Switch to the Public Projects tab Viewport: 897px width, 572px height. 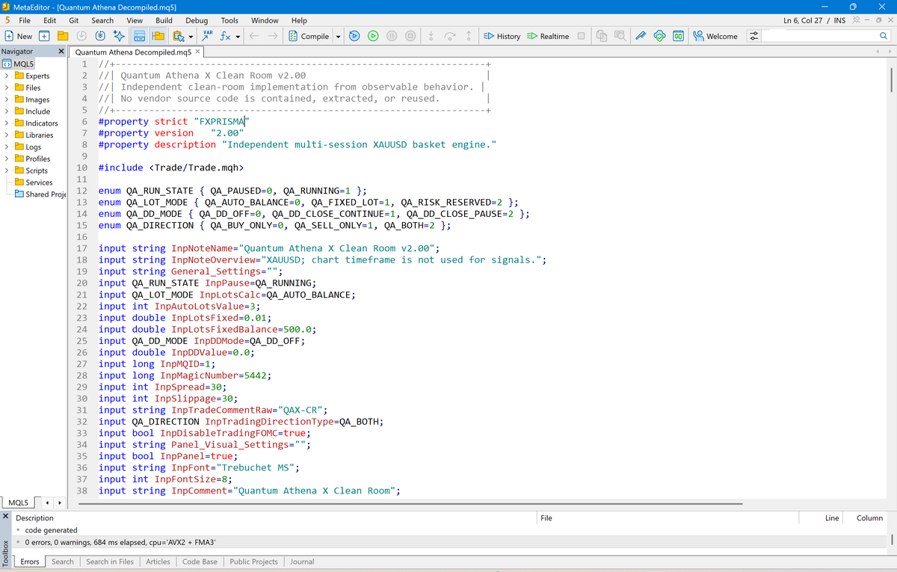coord(253,562)
